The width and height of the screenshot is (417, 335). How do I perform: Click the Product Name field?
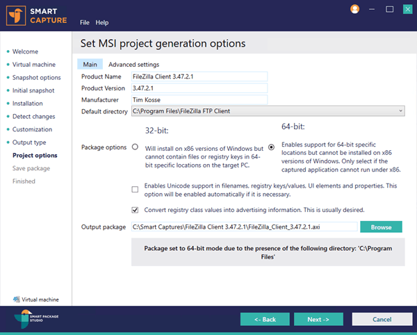point(199,76)
